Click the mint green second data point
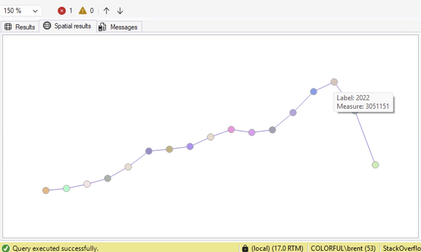The width and height of the screenshot is (421, 252). coord(66,188)
